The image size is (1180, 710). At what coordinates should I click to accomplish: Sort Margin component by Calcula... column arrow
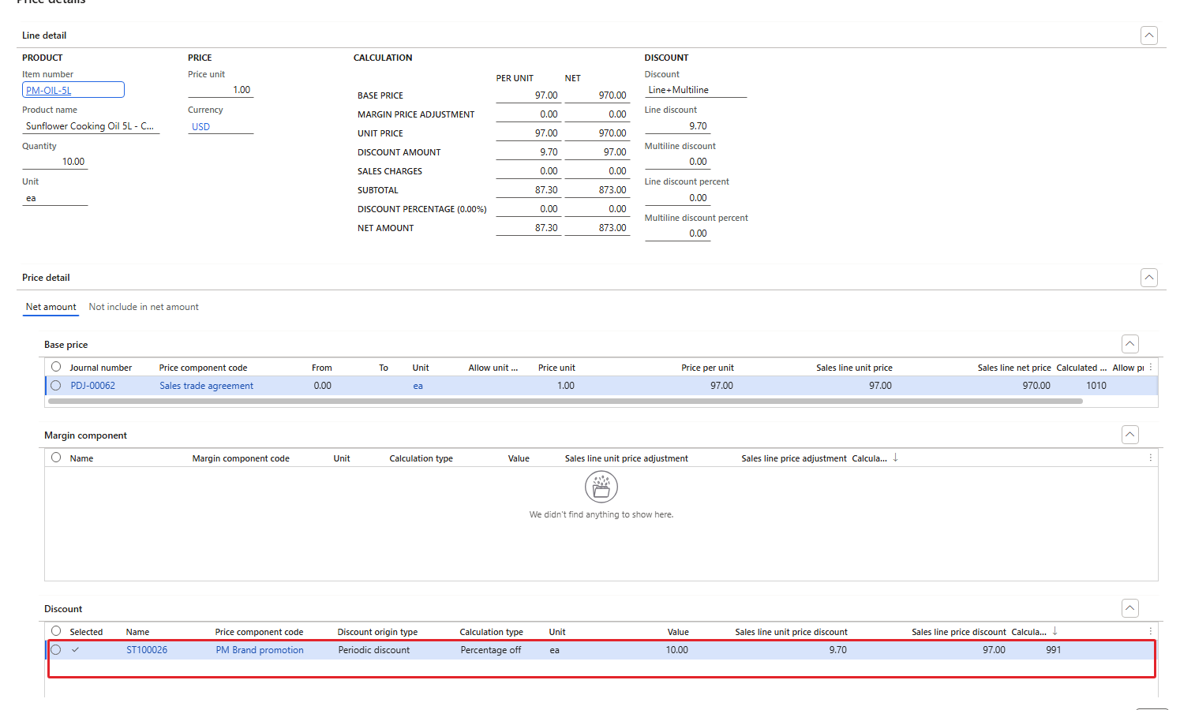pyautogui.click(x=896, y=458)
